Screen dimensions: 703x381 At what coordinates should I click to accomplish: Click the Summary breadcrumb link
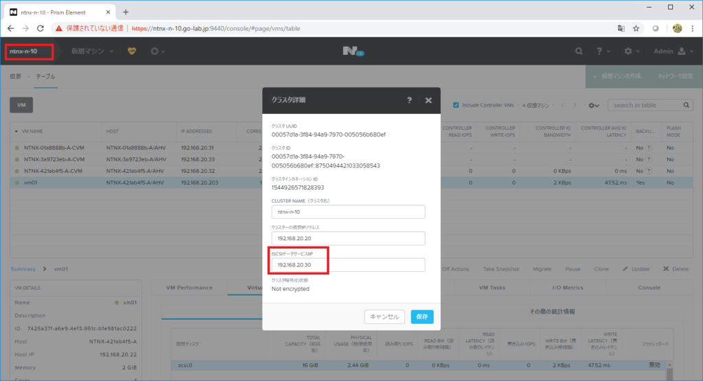[x=23, y=269]
